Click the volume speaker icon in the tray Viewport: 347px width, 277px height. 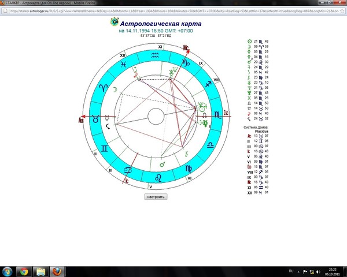318,272
